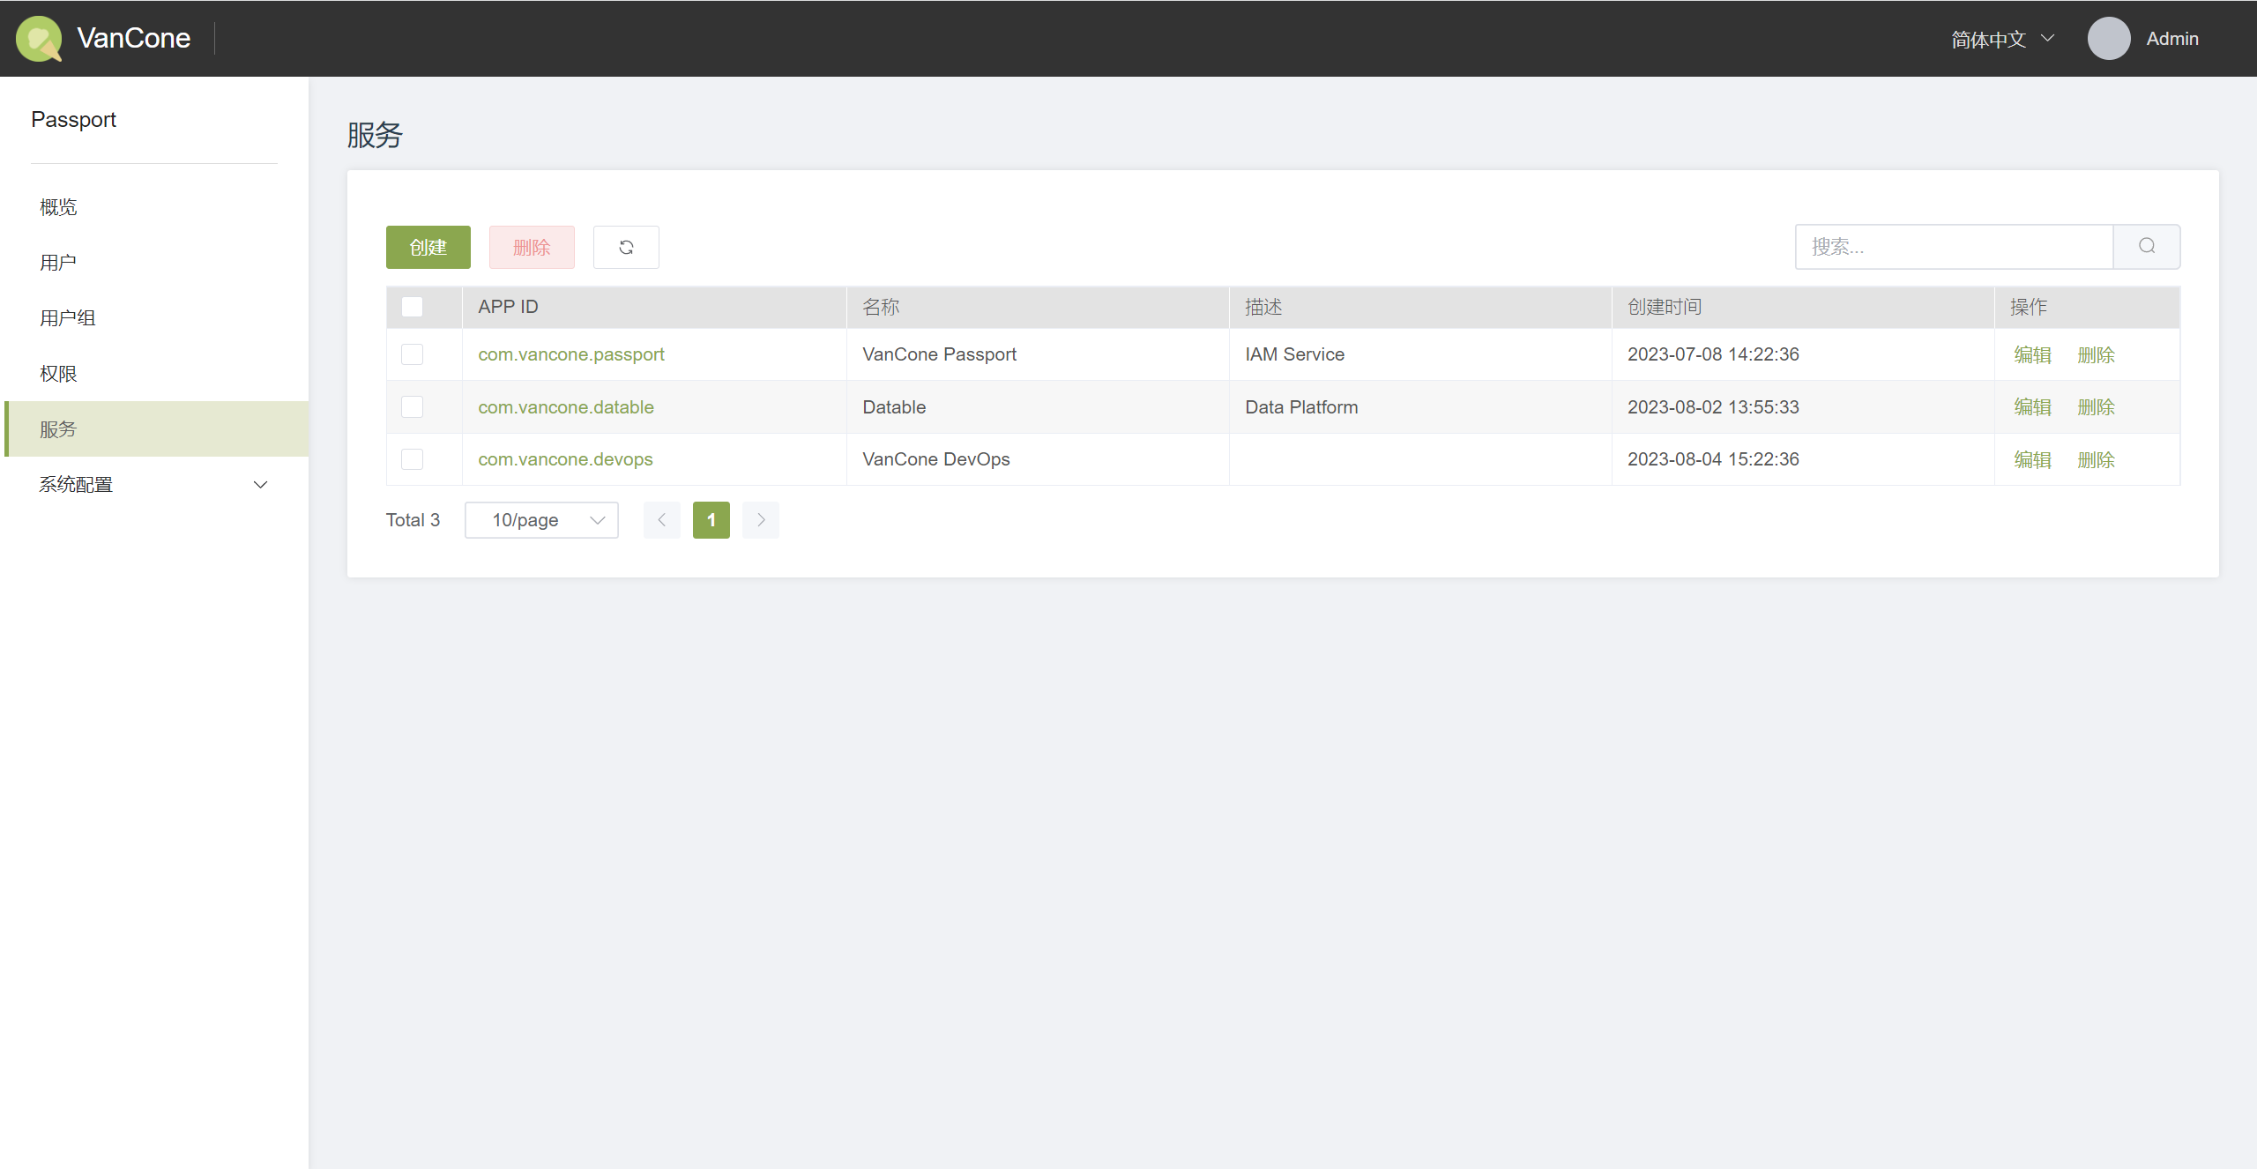Toggle the select-all header checkbox

412,307
